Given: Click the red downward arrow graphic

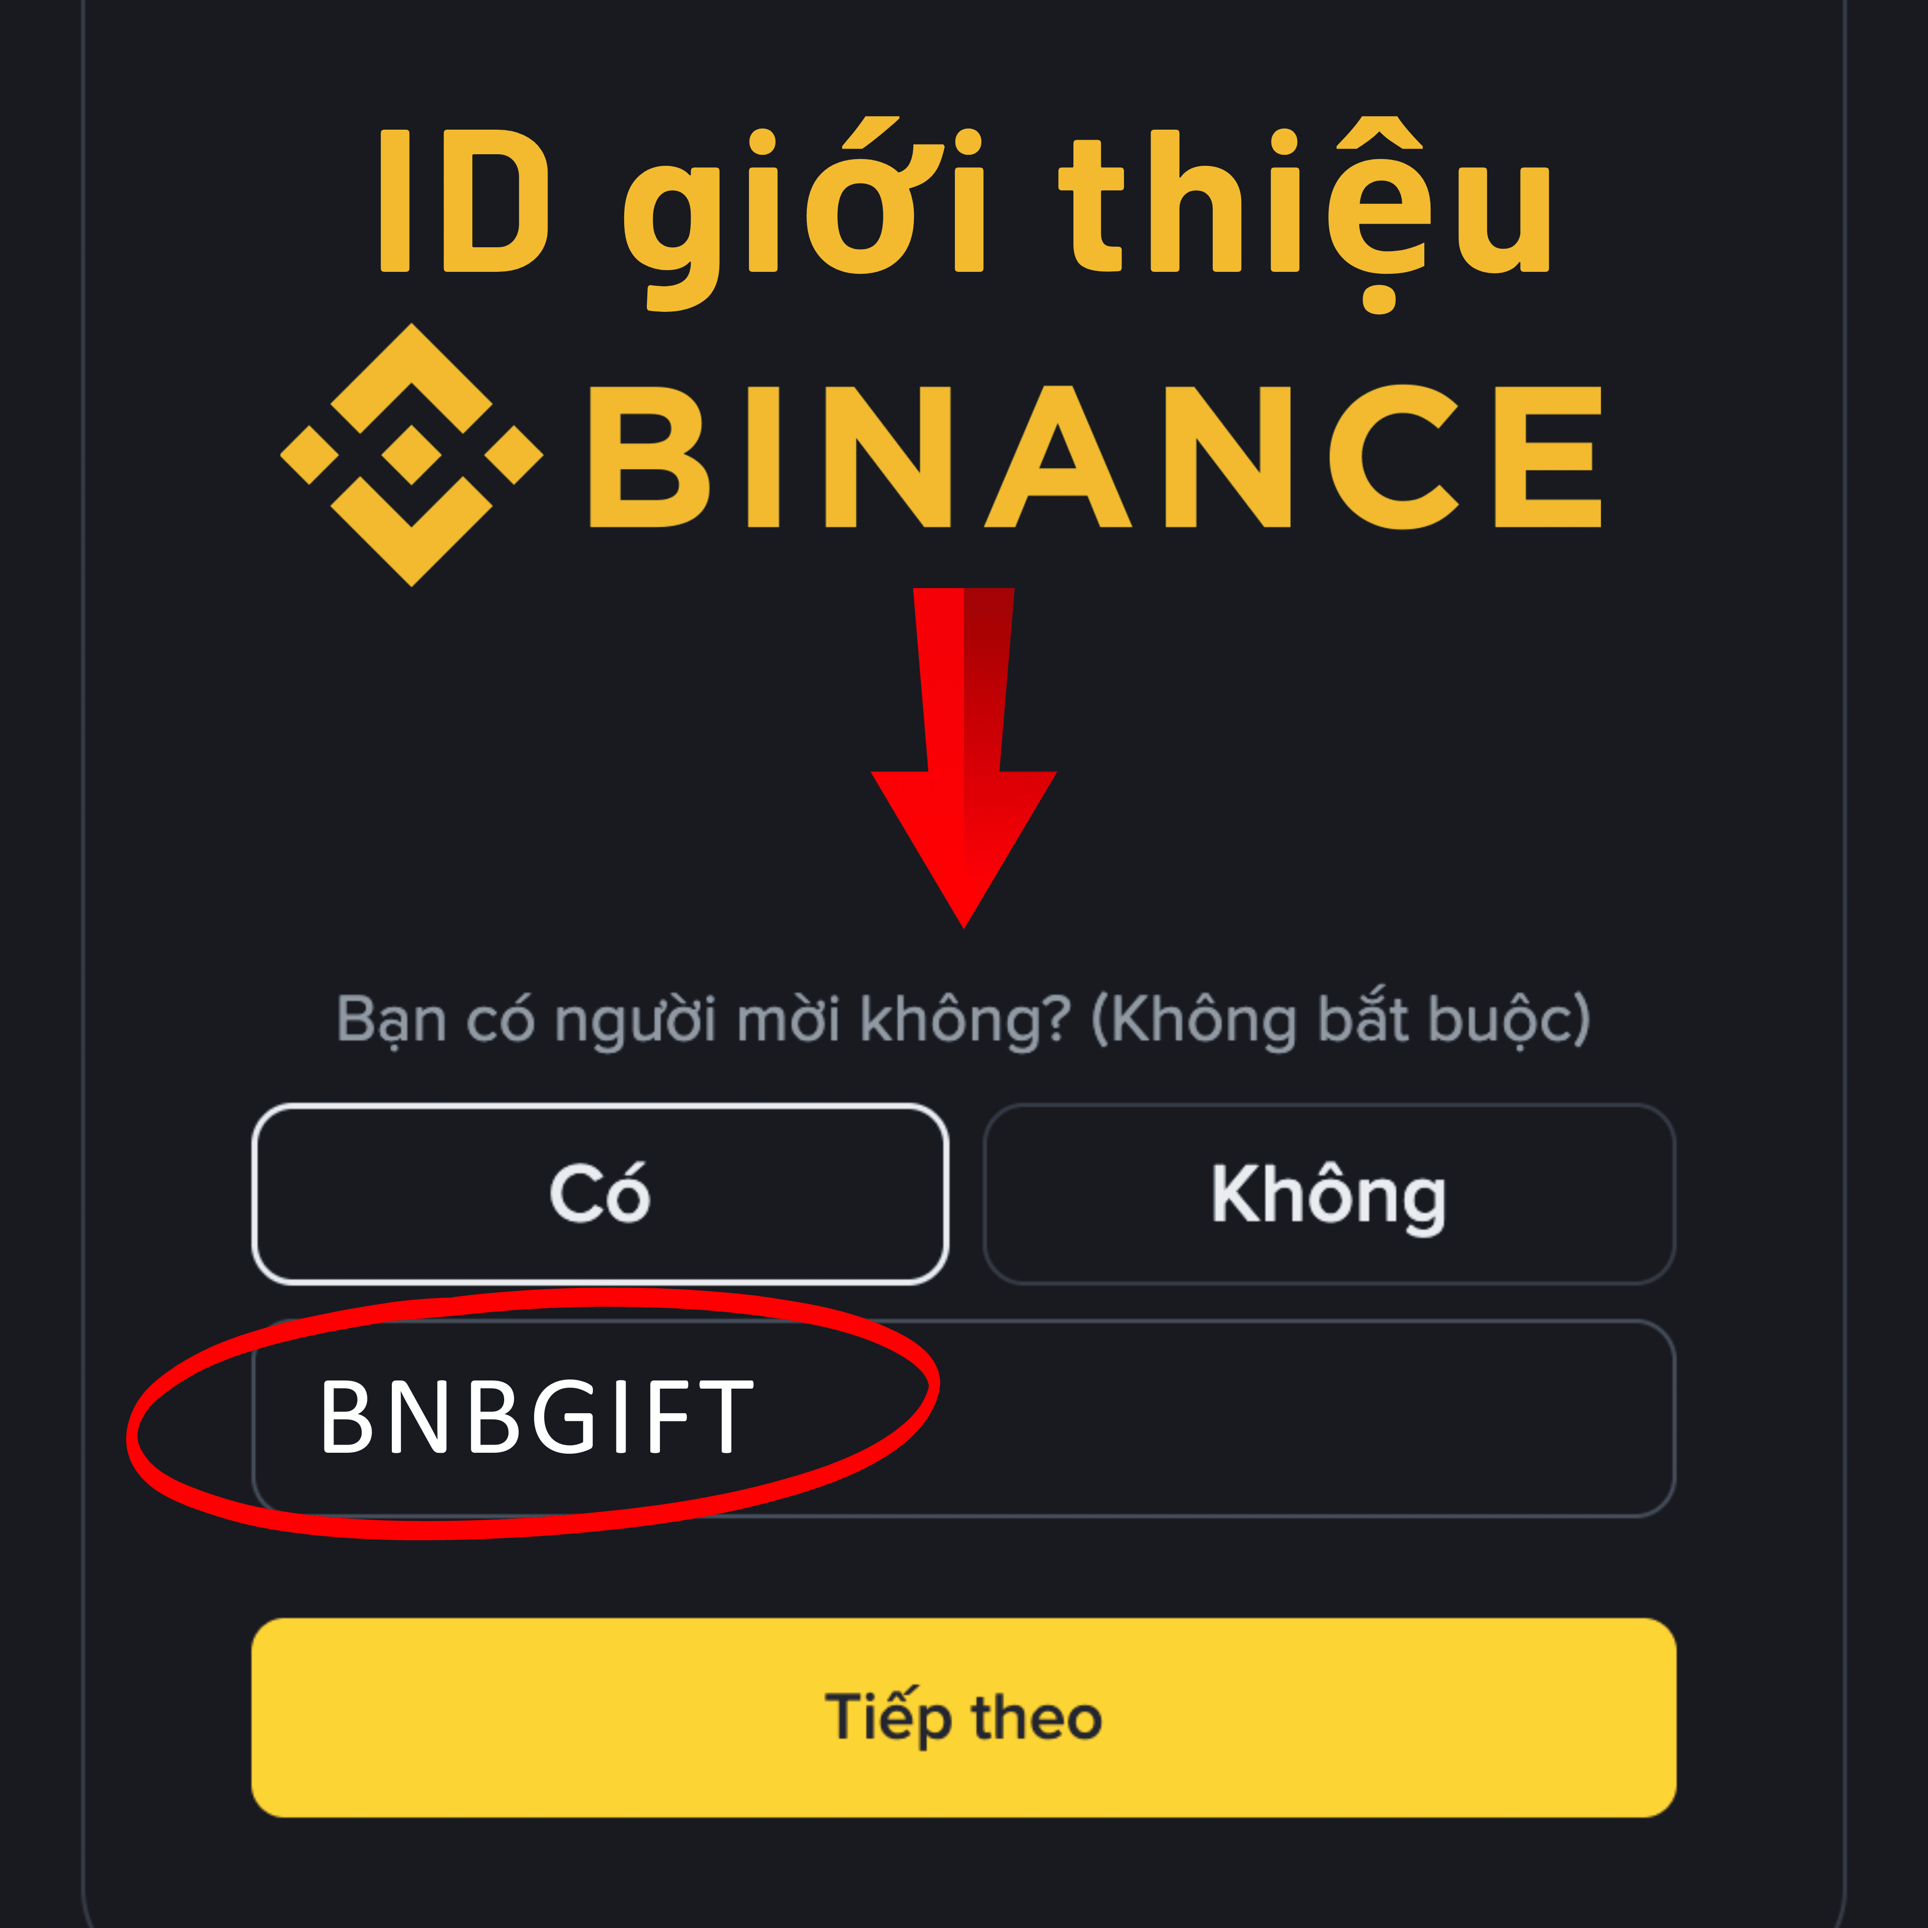Looking at the screenshot, I should click(x=963, y=757).
